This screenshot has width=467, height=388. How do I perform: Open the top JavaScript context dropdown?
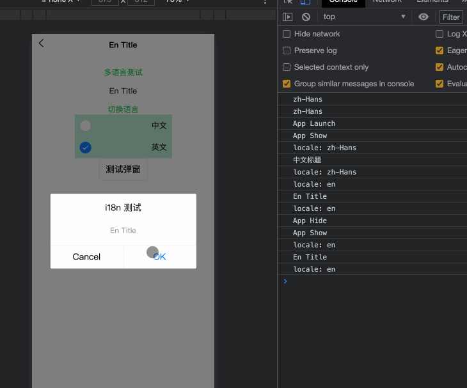click(x=363, y=17)
